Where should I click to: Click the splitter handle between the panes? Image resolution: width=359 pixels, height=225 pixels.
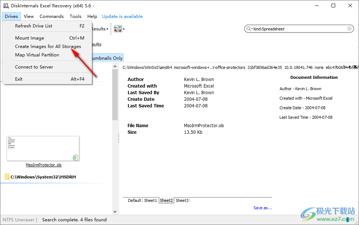pyautogui.click(x=118, y=139)
